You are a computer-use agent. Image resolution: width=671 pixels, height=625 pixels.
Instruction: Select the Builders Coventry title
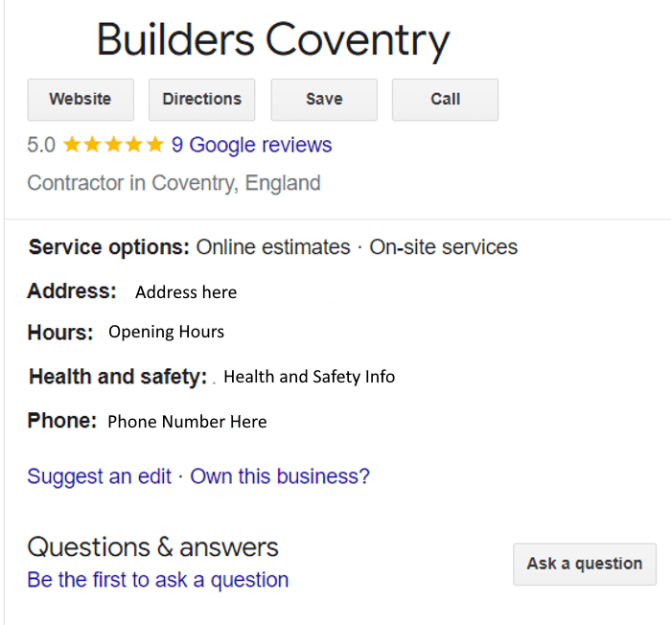pyautogui.click(x=273, y=40)
